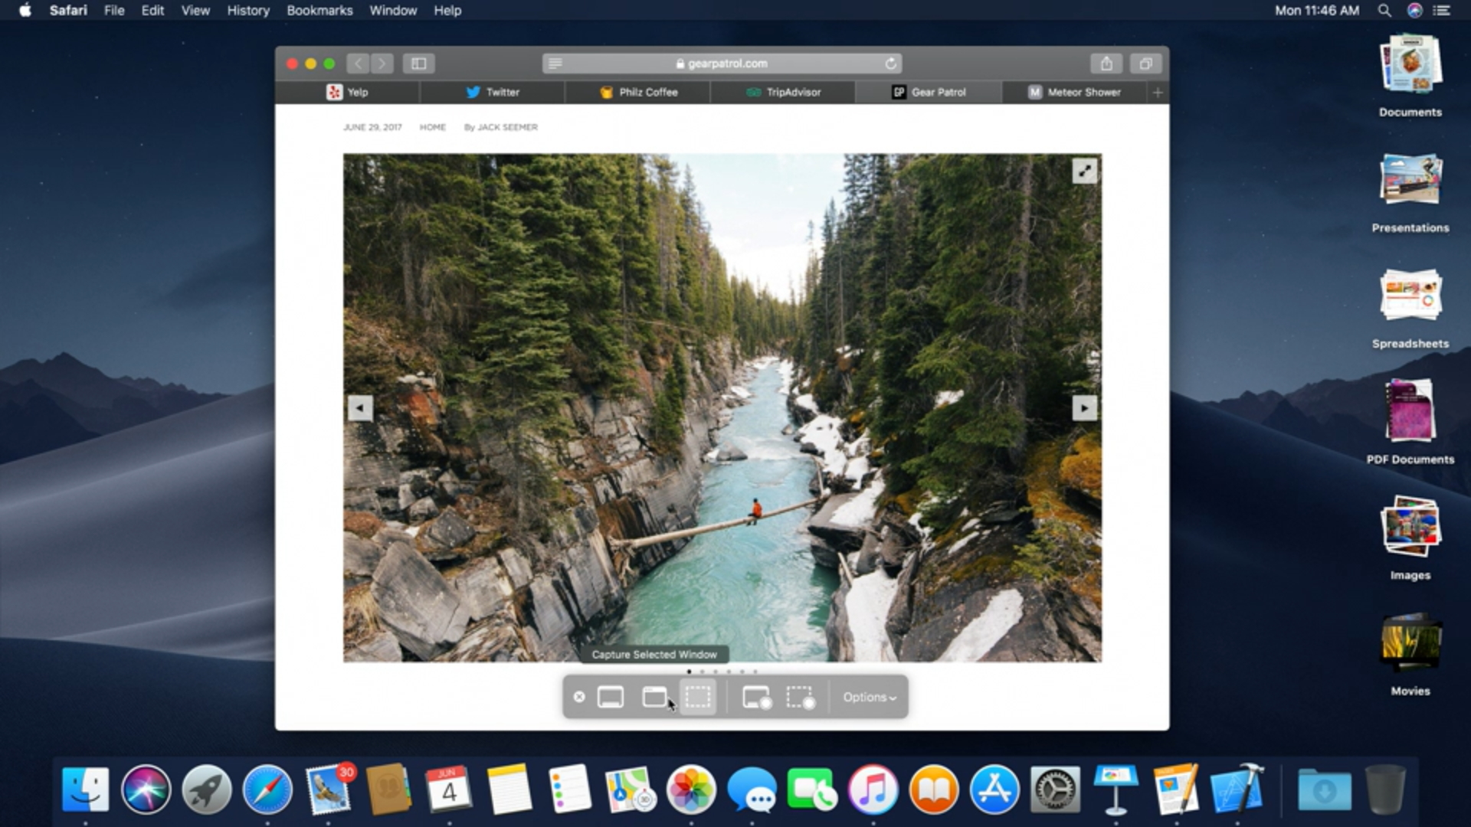
Task: Open the Music app in the Dock
Action: pyautogui.click(x=873, y=789)
